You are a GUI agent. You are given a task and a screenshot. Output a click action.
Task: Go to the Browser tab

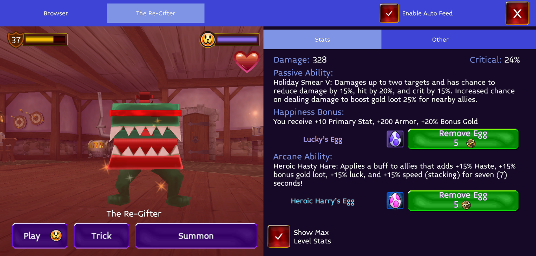(56, 13)
